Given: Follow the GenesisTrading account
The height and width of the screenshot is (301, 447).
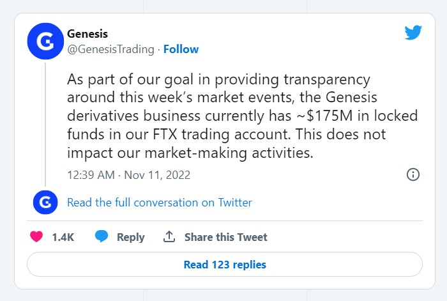Looking at the screenshot, I should tap(181, 49).
